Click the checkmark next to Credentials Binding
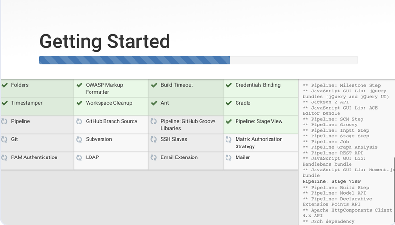The height and width of the screenshot is (225, 395). coord(229,85)
